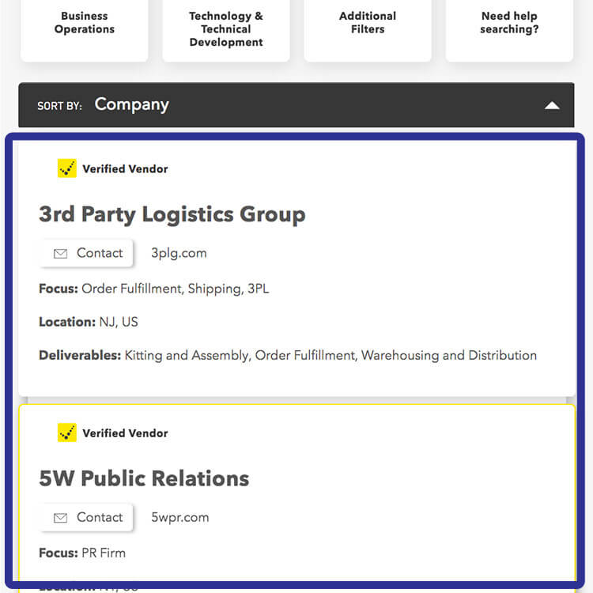This screenshot has height=593, width=593.
Task: Click the Verified Vendor badge for 5W Public Relations
Action: (67, 432)
